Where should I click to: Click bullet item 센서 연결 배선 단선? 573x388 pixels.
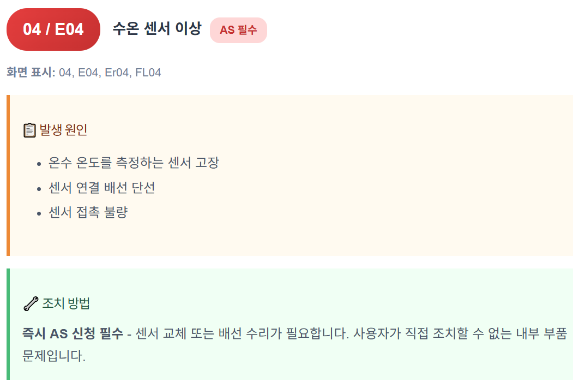pos(102,188)
